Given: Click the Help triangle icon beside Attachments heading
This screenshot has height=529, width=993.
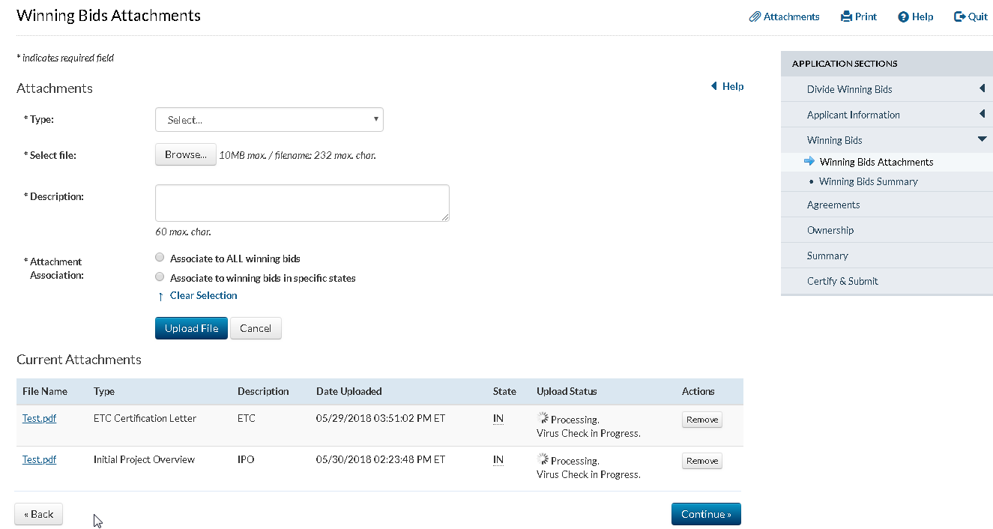Looking at the screenshot, I should pos(714,86).
